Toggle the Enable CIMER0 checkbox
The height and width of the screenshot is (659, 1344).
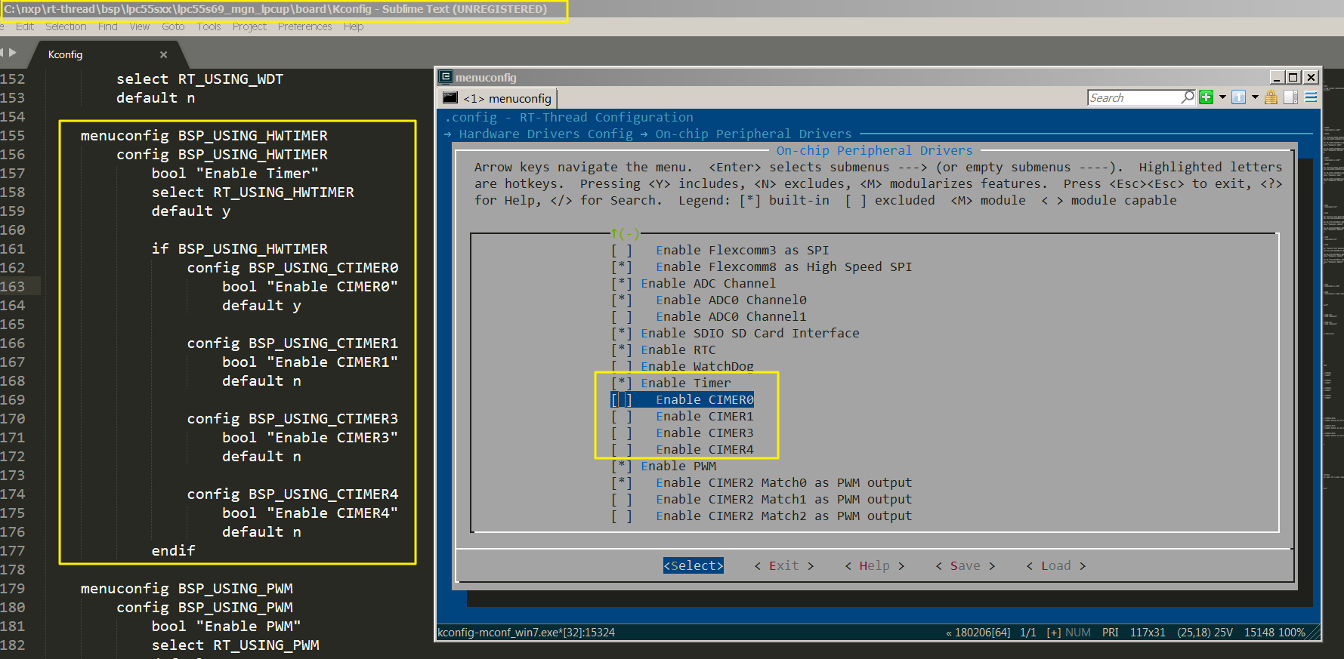point(622,400)
